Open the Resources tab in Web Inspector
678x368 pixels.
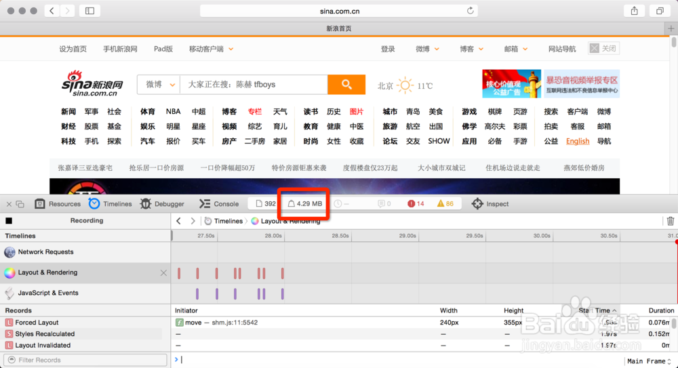click(58, 204)
